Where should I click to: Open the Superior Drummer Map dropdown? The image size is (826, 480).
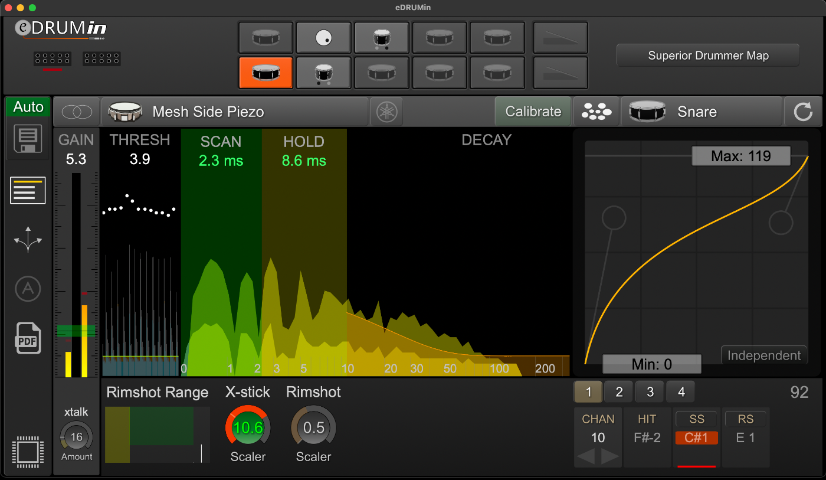click(x=708, y=55)
